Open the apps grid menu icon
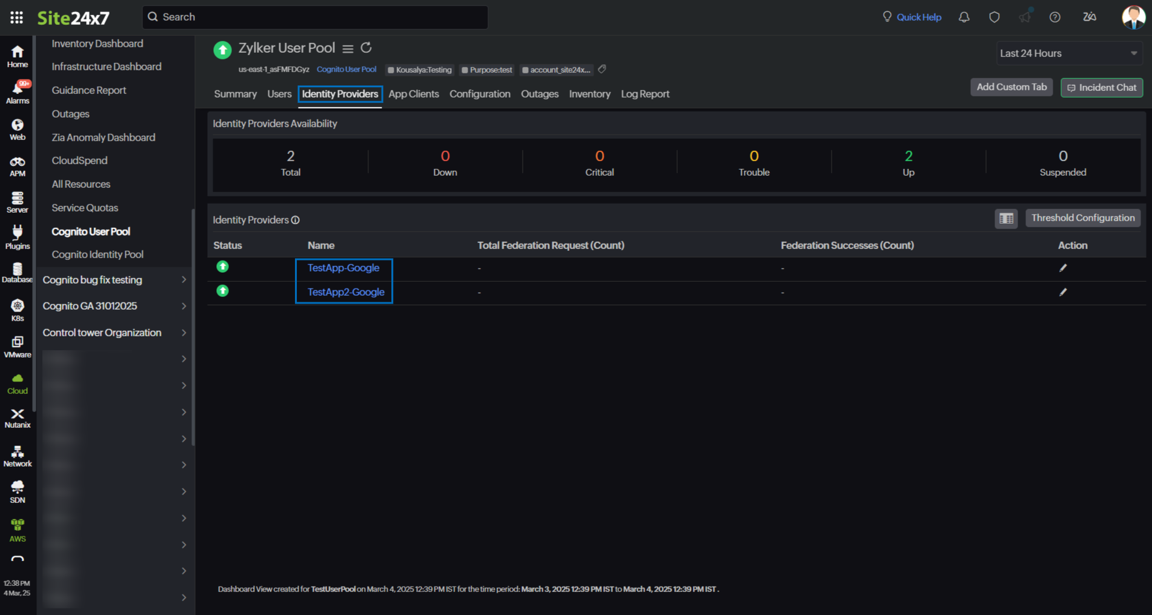 (x=16, y=17)
